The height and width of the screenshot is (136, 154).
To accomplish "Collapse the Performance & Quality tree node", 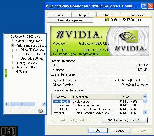I will [12, 46].
